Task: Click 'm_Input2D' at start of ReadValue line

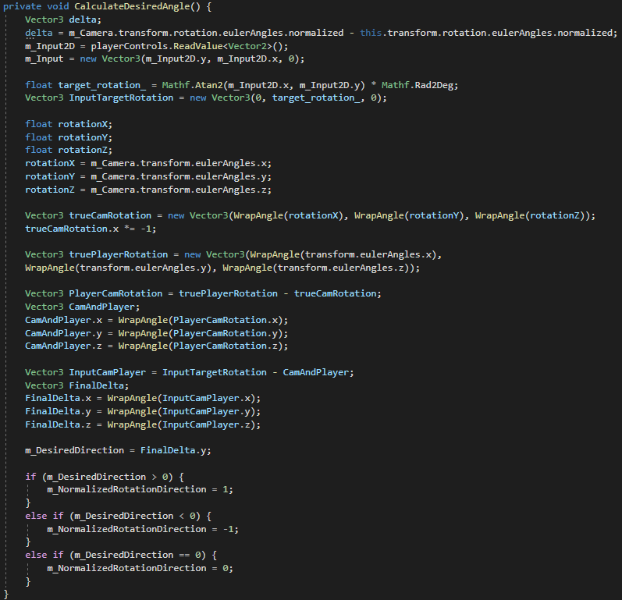Action: pyautogui.click(x=50, y=46)
